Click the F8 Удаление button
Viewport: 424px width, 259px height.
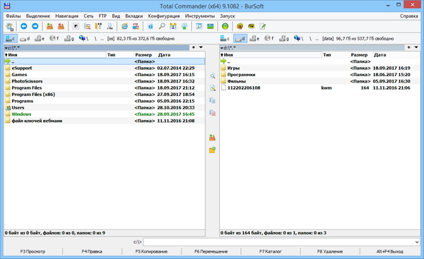tap(330, 251)
